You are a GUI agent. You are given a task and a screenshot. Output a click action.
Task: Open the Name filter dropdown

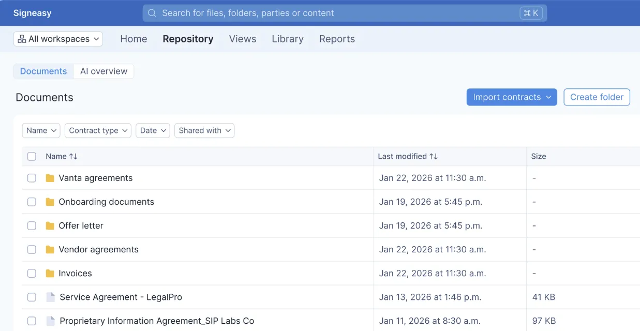click(x=41, y=130)
